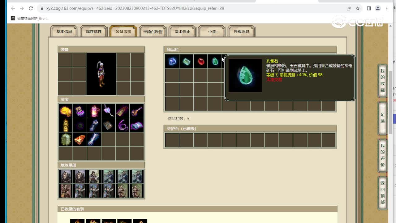
Task: Select the blue scroll talisman with purple glow
Action: click(x=137, y=125)
